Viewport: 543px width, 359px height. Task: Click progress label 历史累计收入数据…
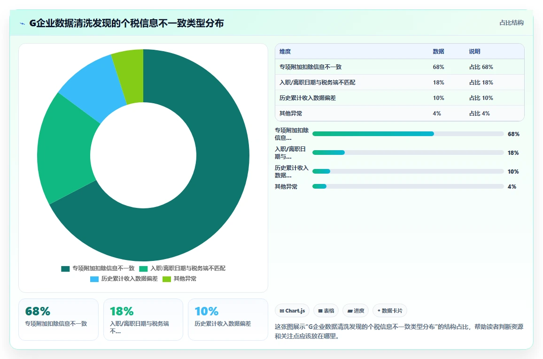coord(292,171)
